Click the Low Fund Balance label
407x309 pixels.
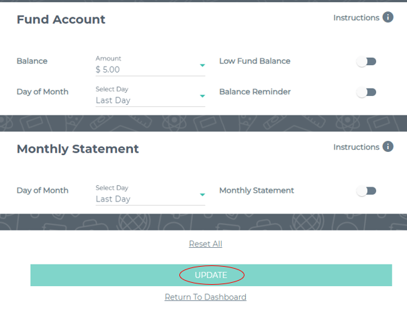tap(255, 61)
